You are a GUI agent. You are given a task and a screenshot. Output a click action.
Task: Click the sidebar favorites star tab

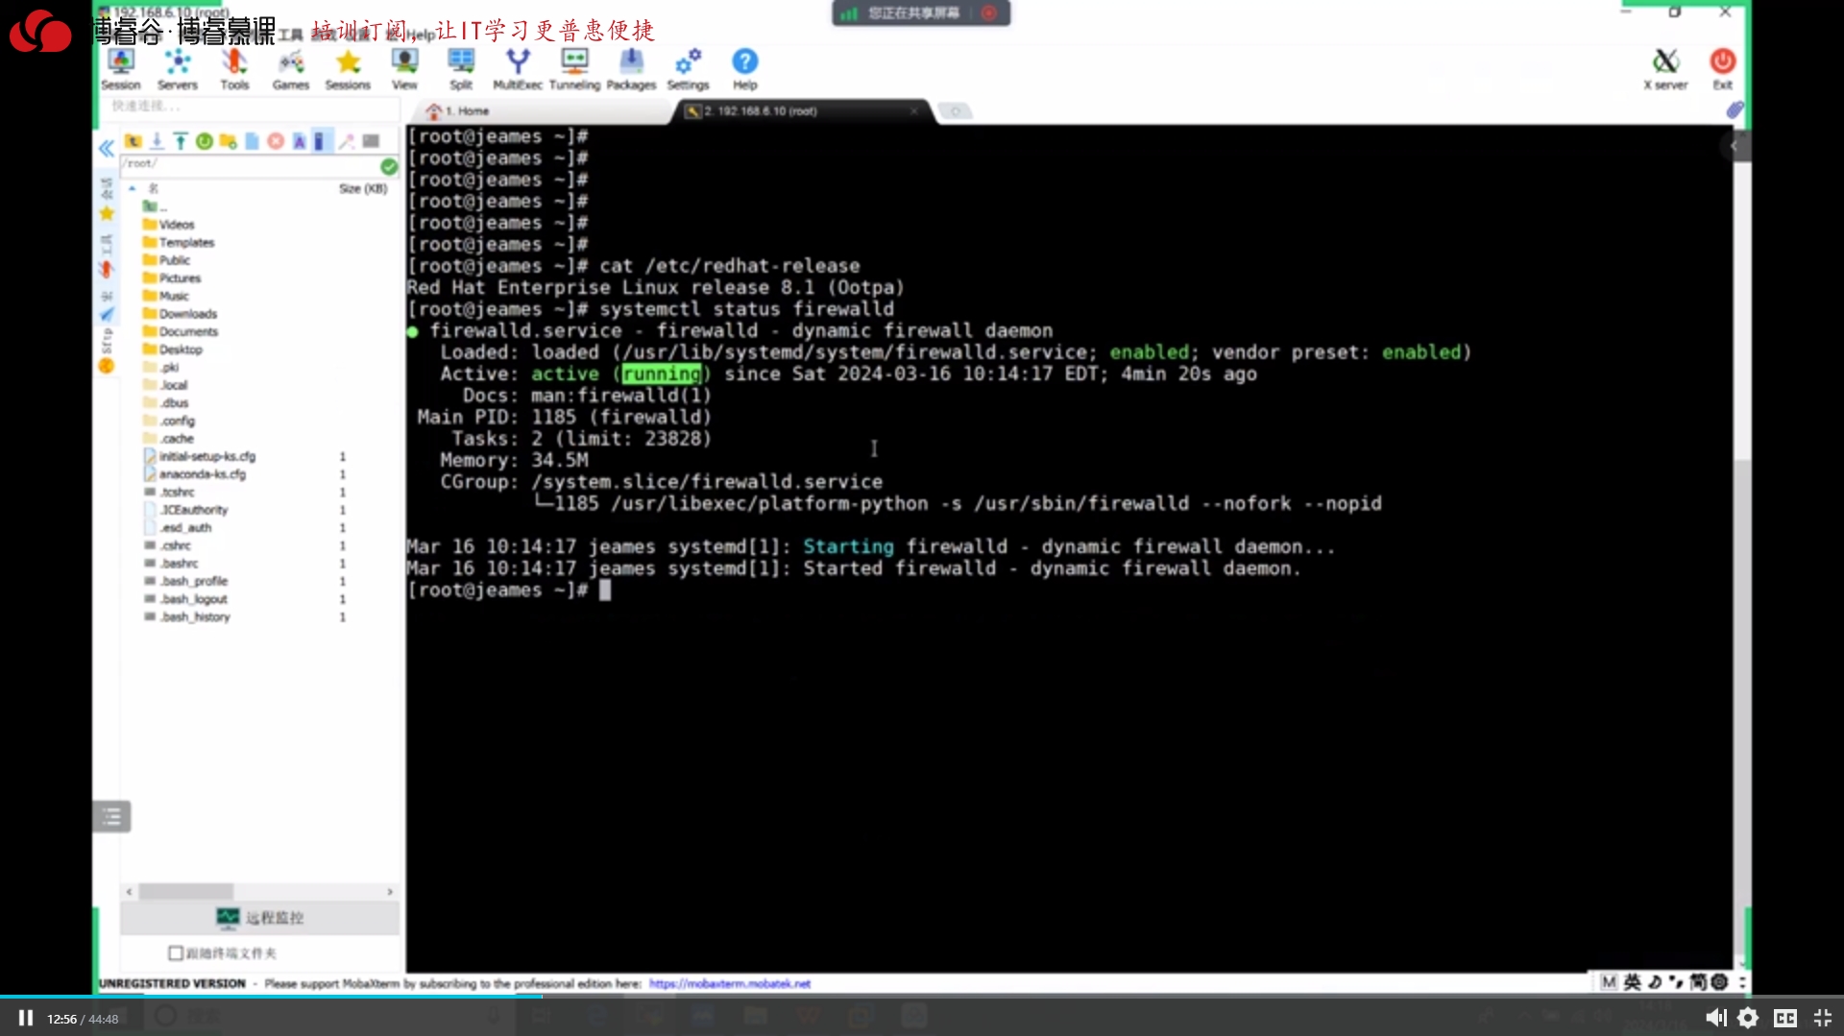(106, 214)
